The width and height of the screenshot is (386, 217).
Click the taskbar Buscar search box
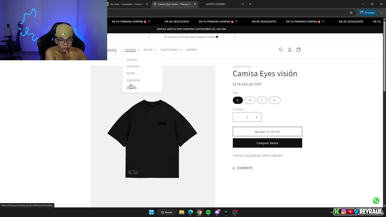(167, 212)
